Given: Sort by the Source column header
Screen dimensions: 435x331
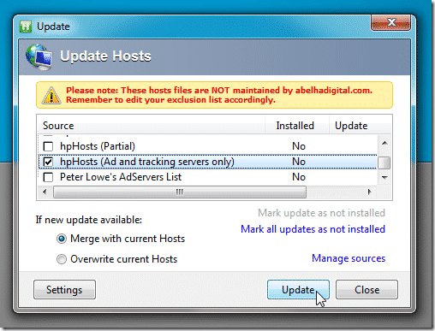Looking at the screenshot, I should pos(152,126).
